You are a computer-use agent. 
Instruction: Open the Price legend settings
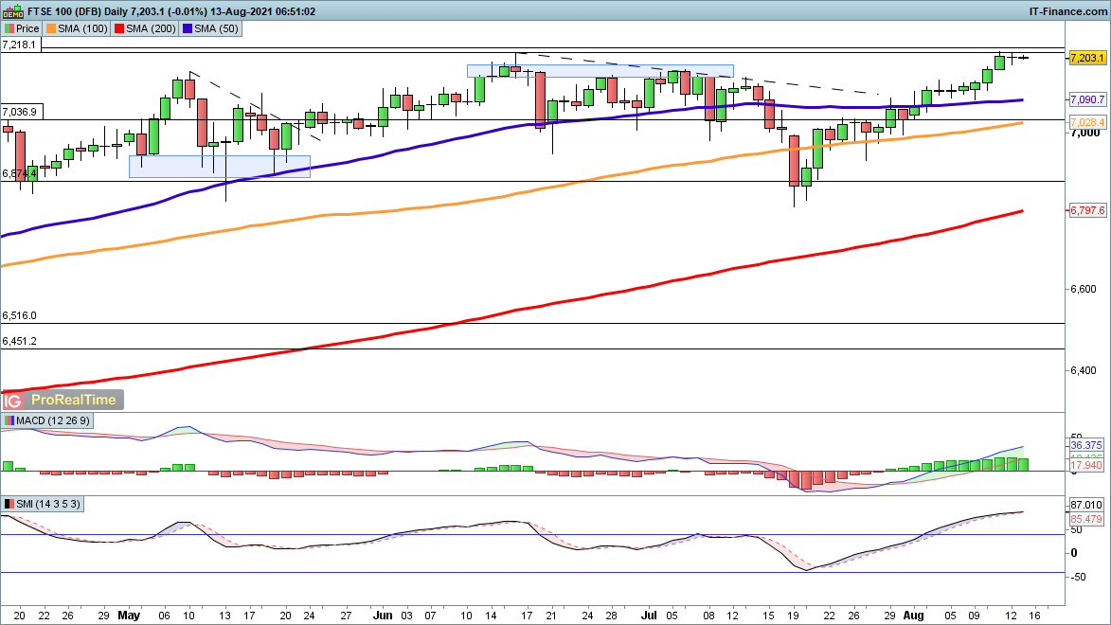point(27,29)
